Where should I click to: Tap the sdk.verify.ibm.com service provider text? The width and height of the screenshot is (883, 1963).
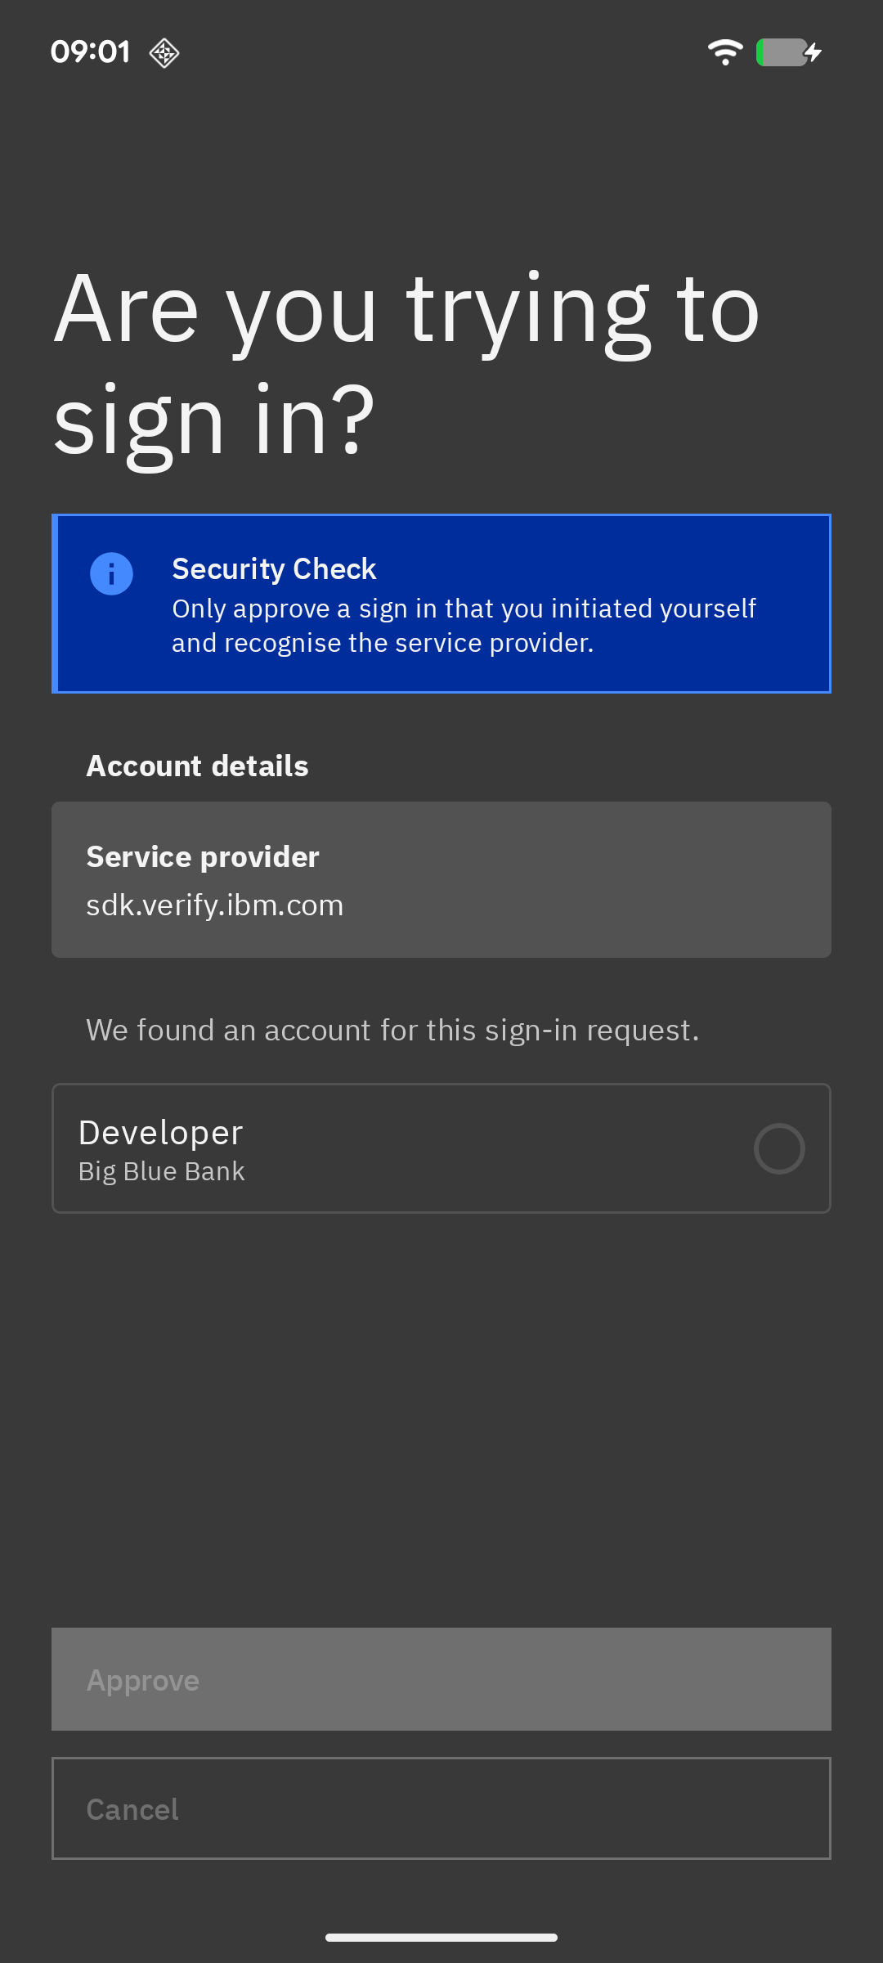(x=215, y=905)
